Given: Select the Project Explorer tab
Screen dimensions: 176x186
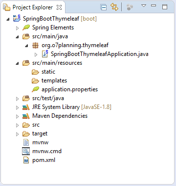Looking at the screenshot, I should click(x=33, y=7).
